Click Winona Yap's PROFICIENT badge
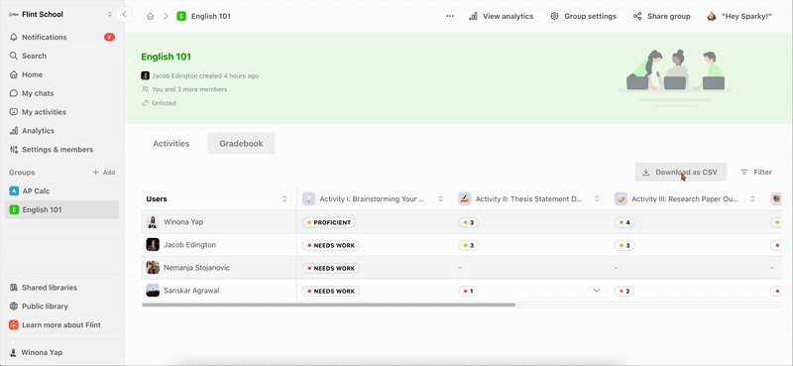 pyautogui.click(x=329, y=222)
